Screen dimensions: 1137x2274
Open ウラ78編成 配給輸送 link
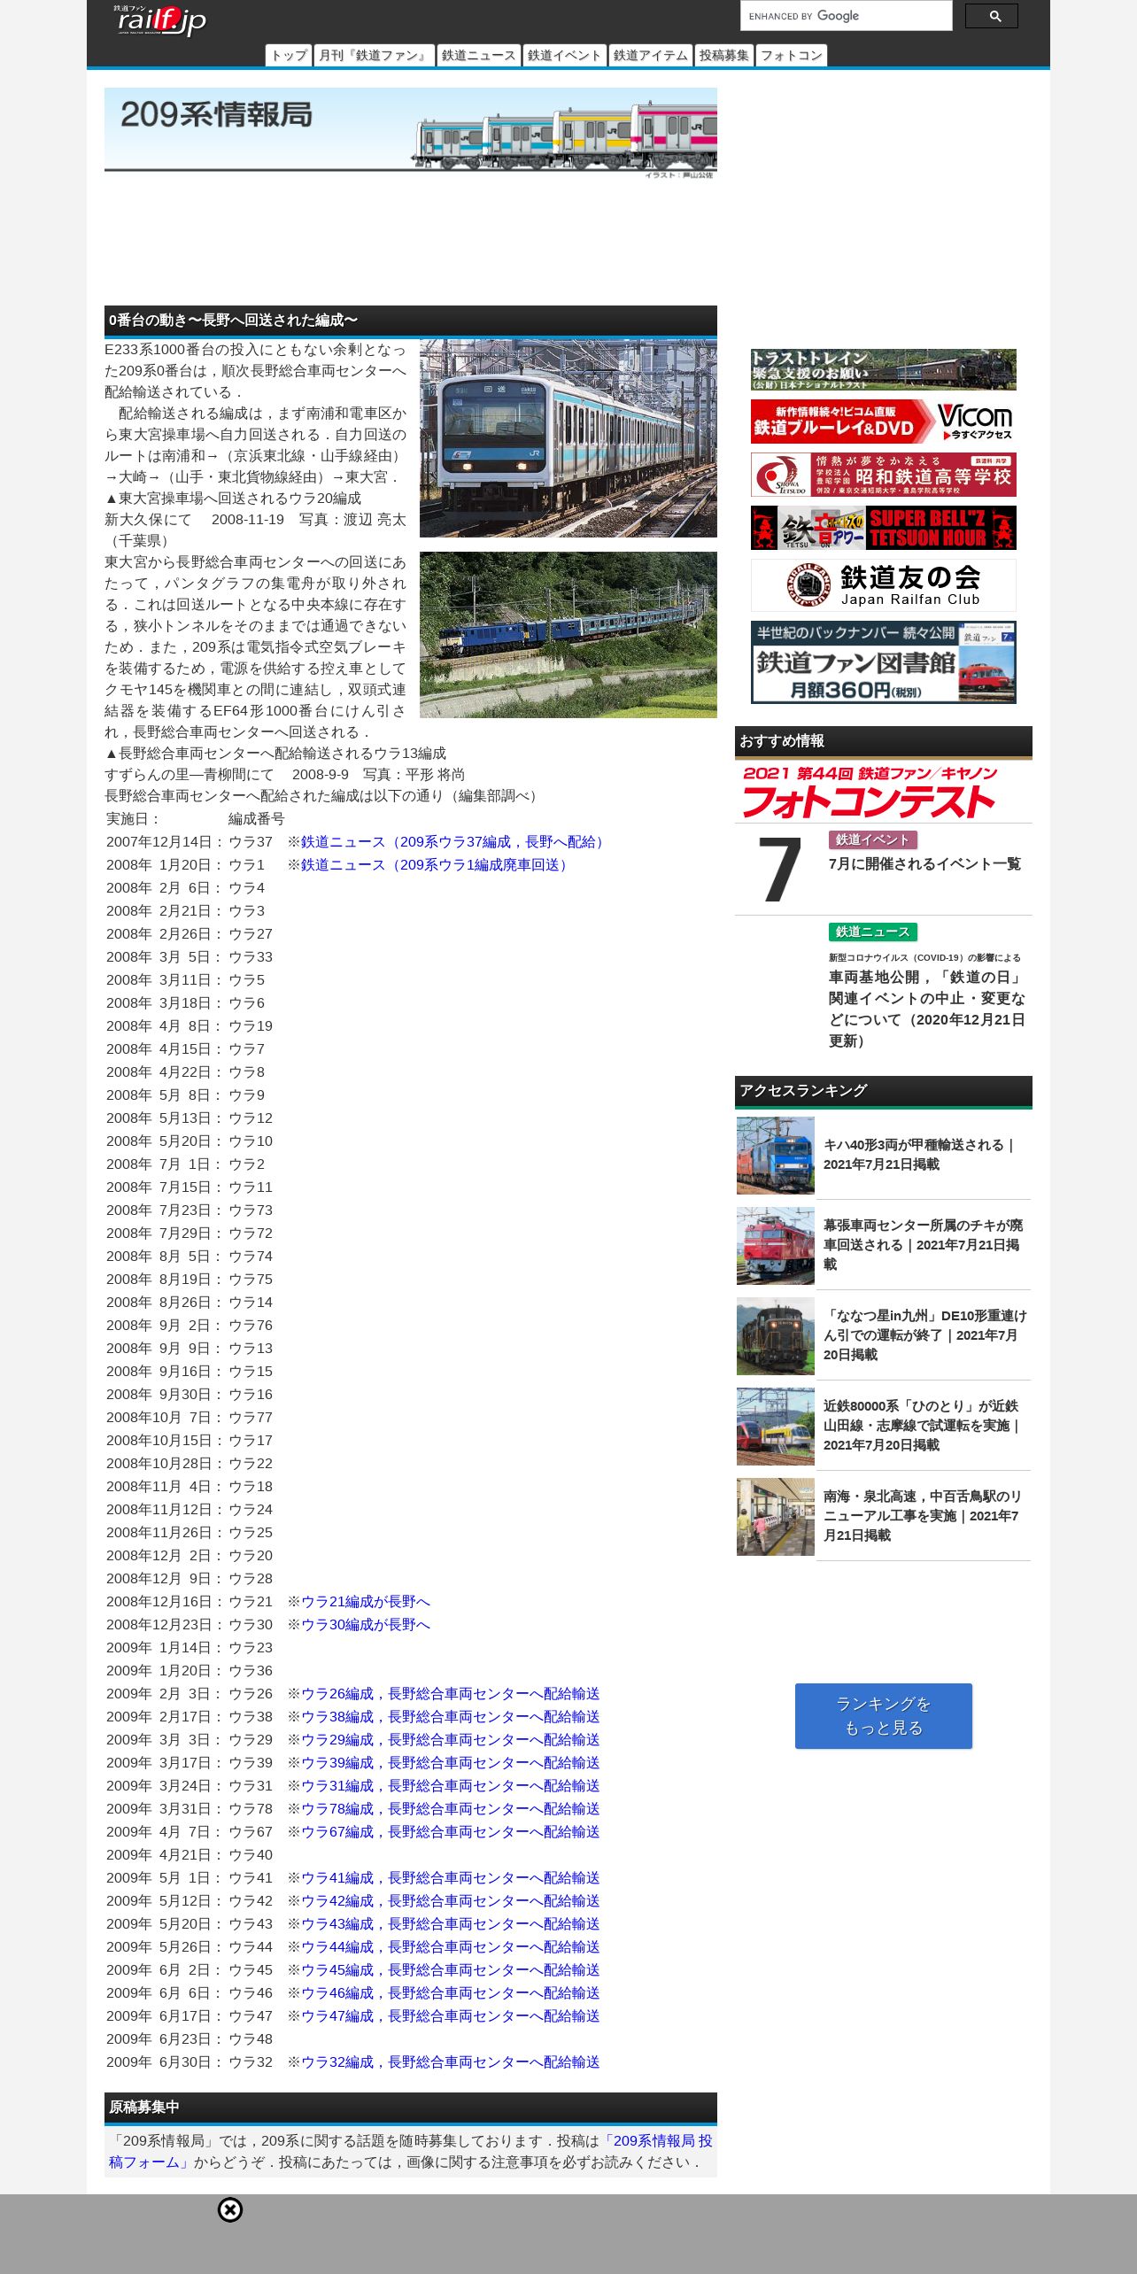point(451,1809)
